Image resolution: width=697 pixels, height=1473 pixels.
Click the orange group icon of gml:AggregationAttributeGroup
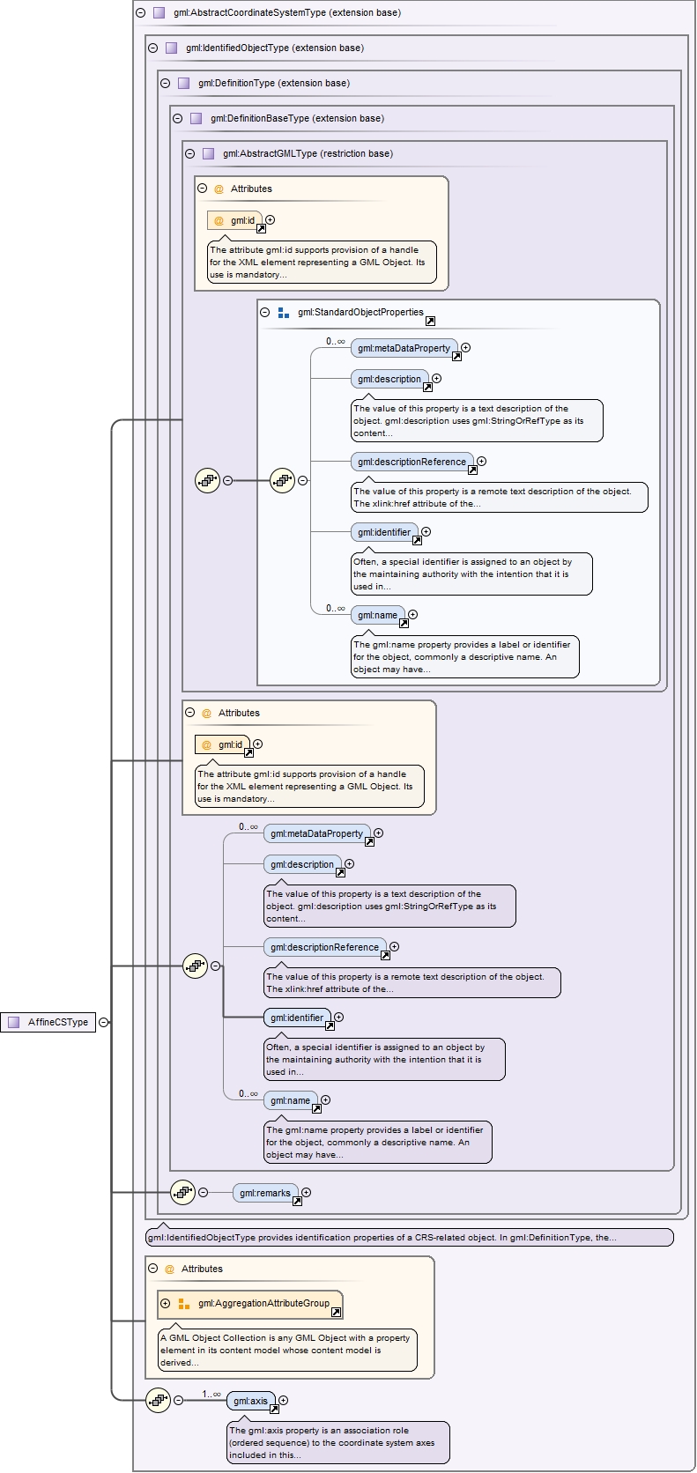(x=183, y=1304)
